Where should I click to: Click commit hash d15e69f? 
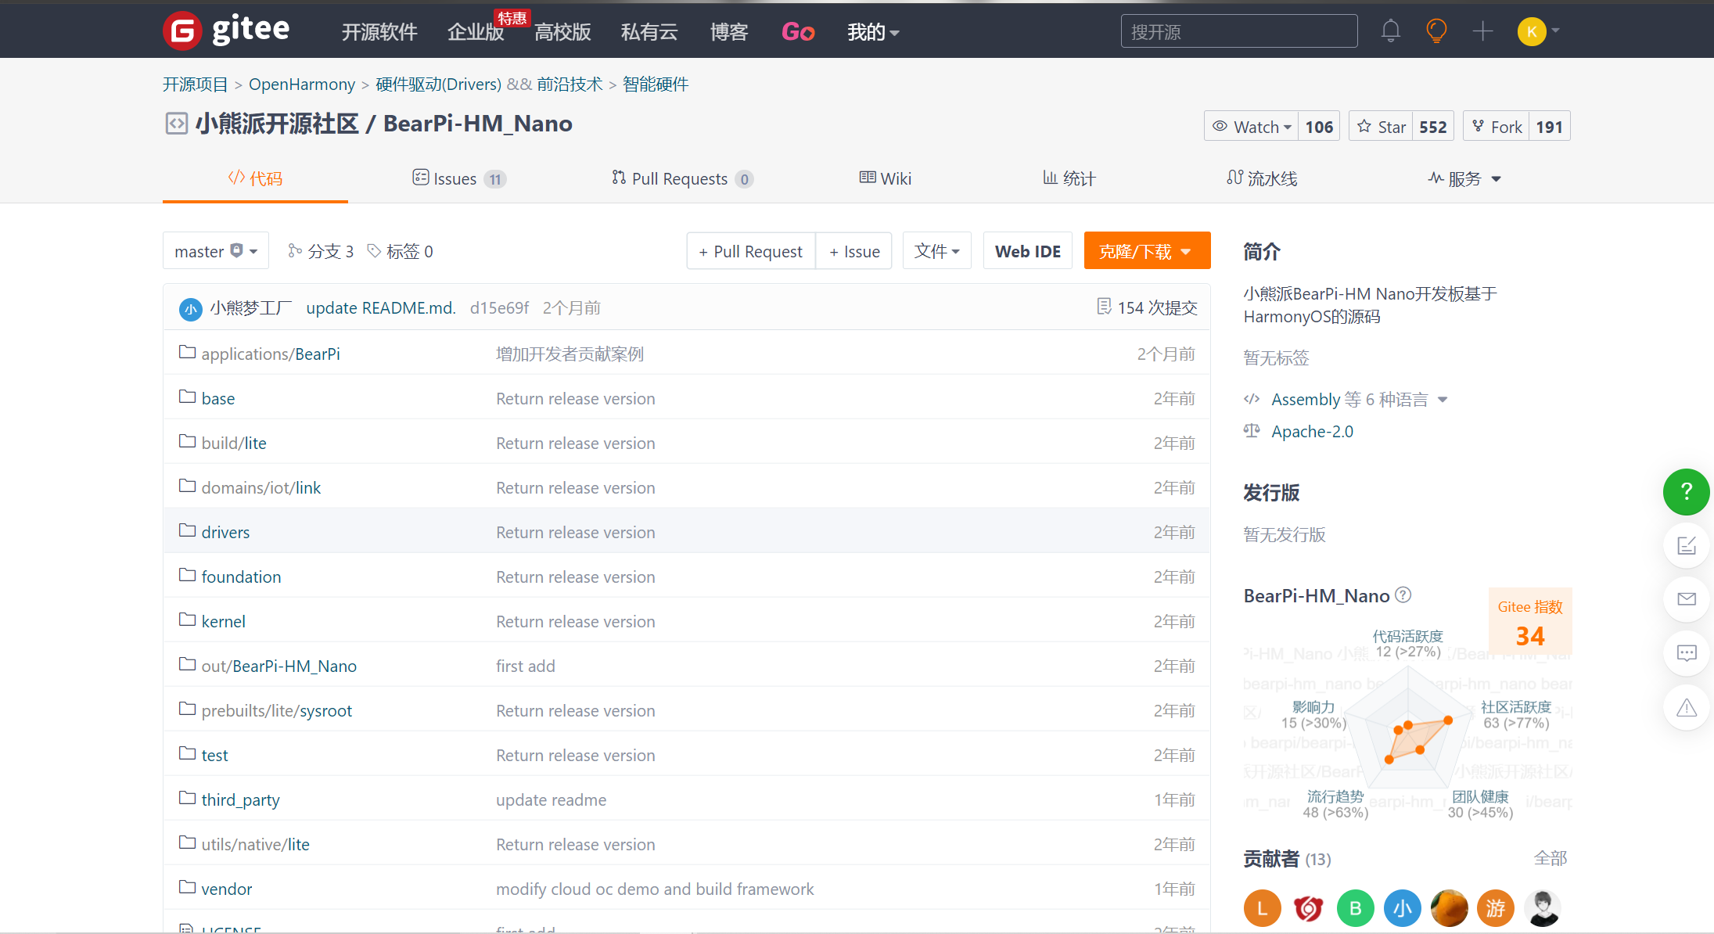(499, 307)
